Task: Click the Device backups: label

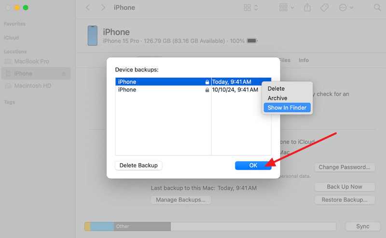Action: (x=137, y=70)
